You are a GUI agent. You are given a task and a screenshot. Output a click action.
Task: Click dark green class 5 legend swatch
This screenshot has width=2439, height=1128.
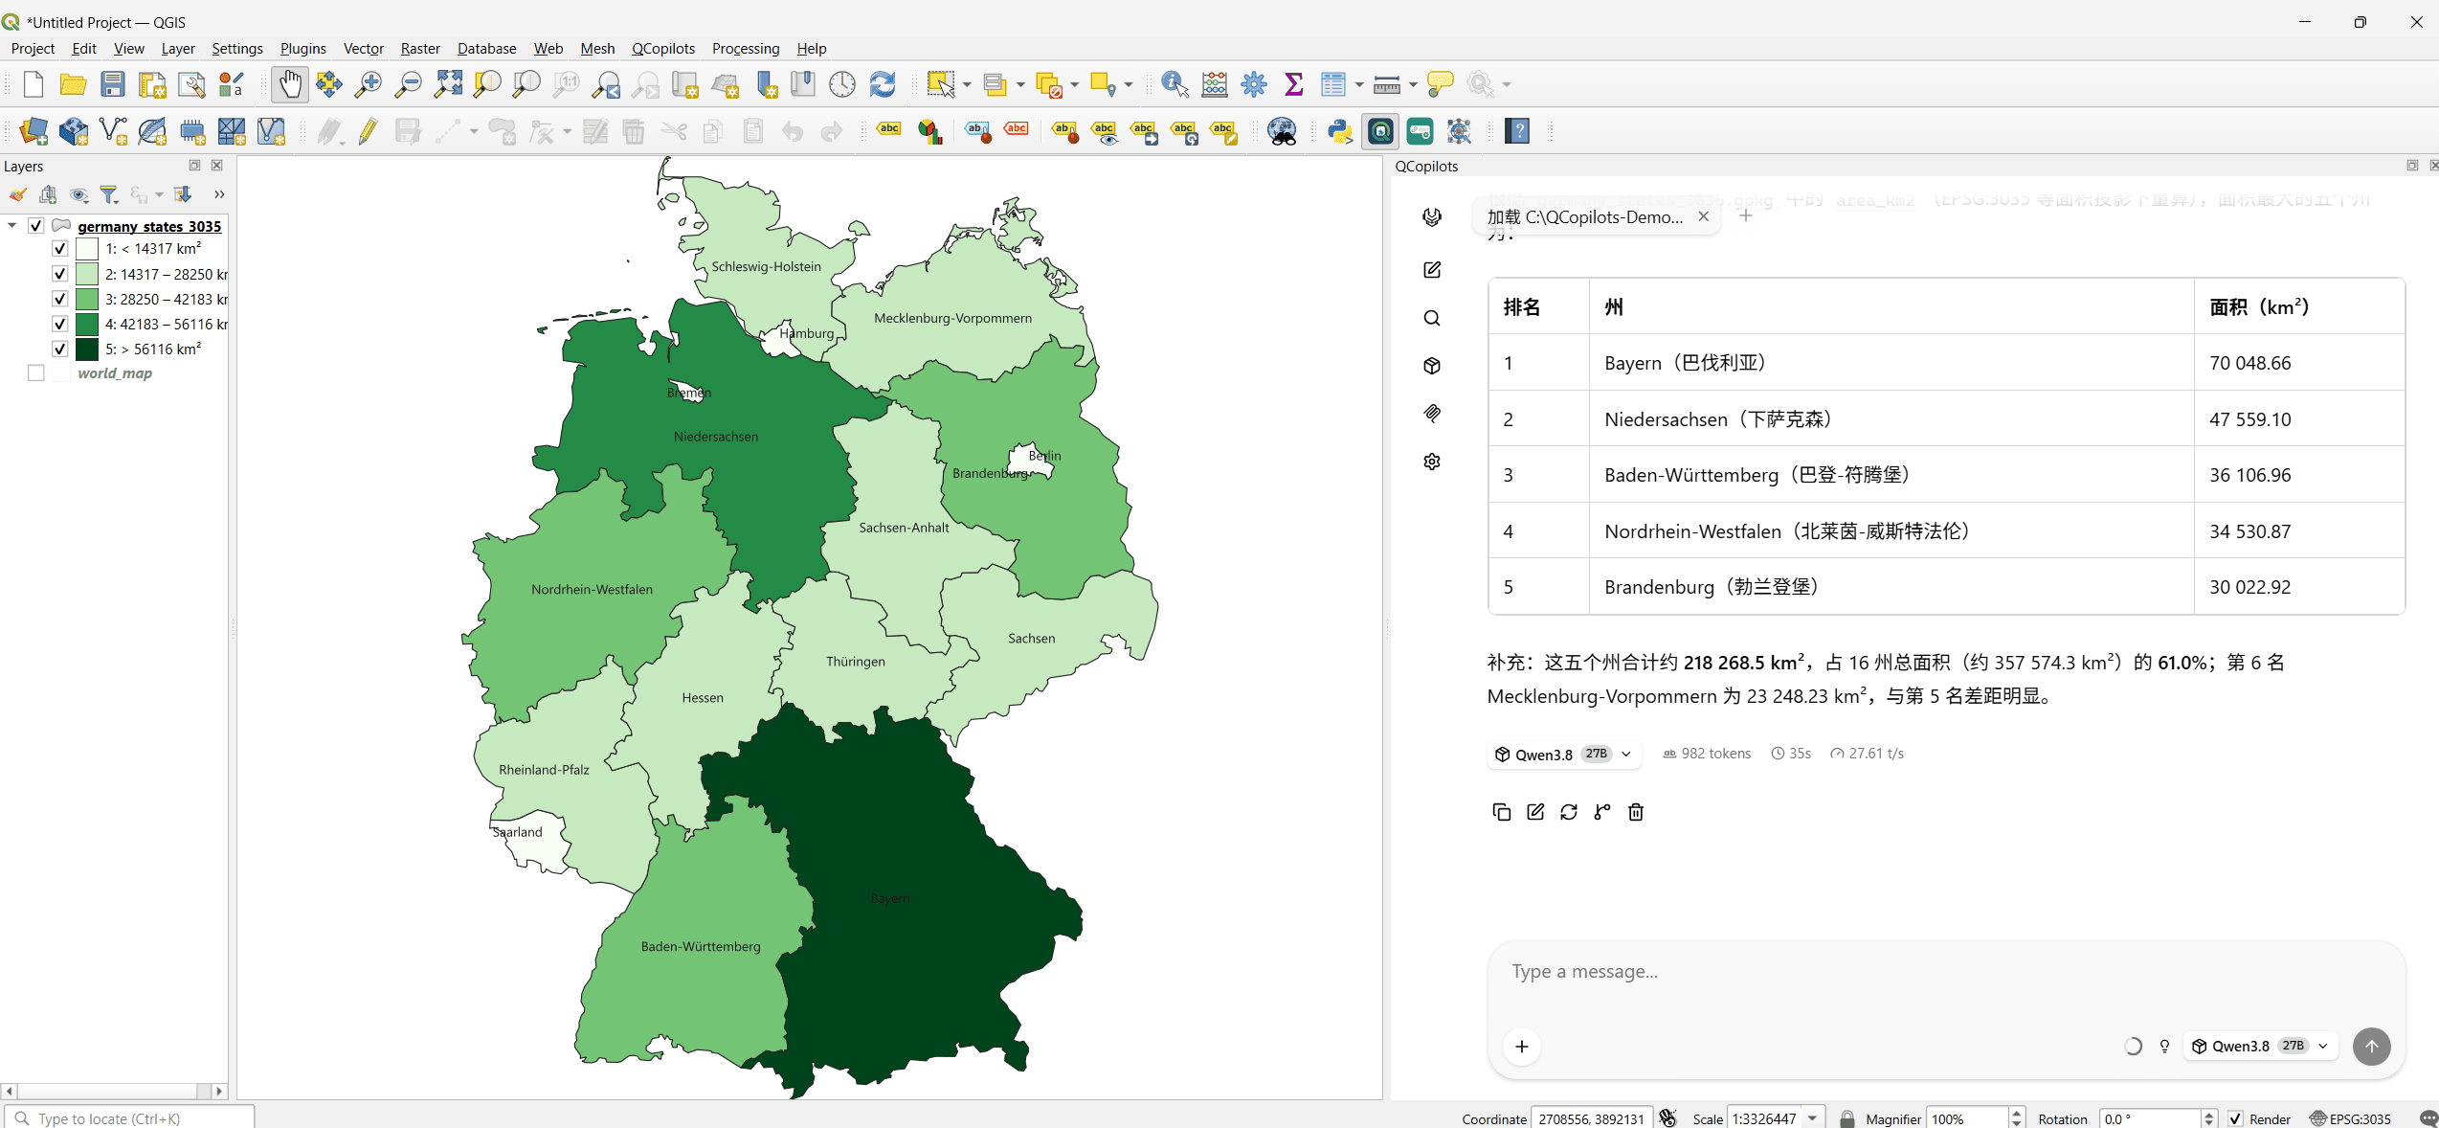point(87,350)
